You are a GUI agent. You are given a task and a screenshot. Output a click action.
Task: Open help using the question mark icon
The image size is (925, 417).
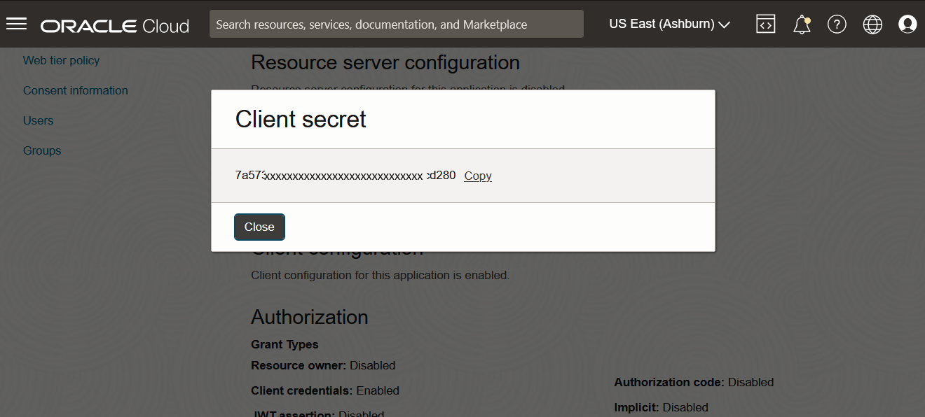click(837, 24)
